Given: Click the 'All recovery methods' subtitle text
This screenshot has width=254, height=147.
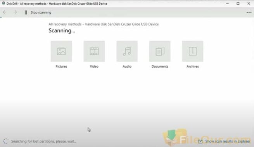Looking at the screenshot, I should [104, 24].
